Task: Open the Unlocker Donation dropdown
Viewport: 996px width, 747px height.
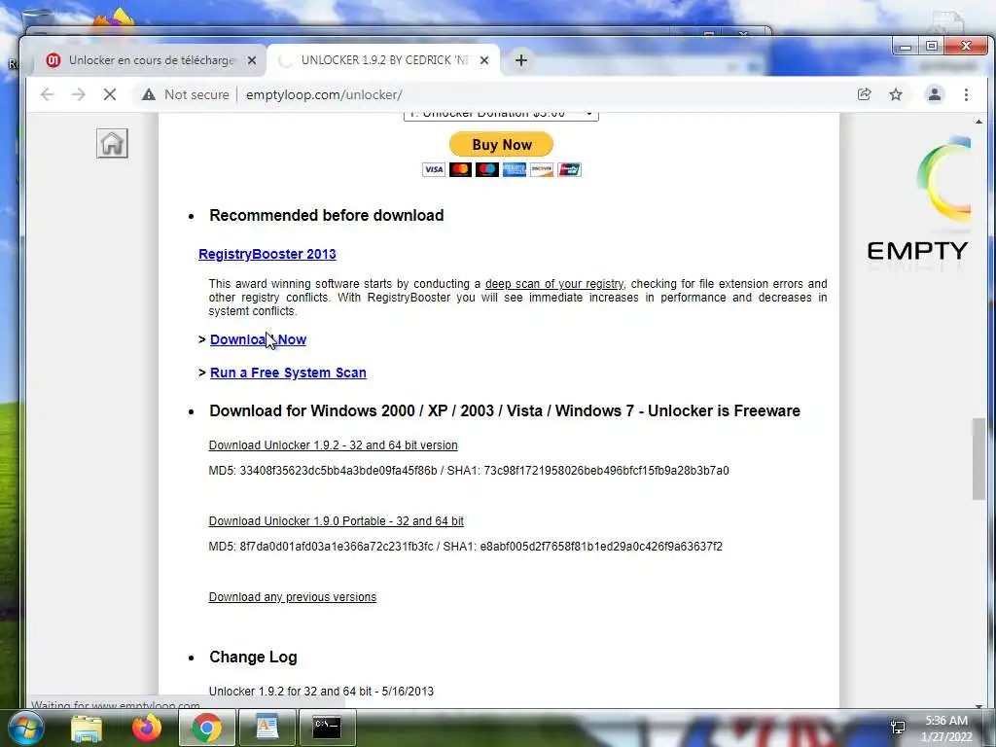Action: click(x=501, y=115)
